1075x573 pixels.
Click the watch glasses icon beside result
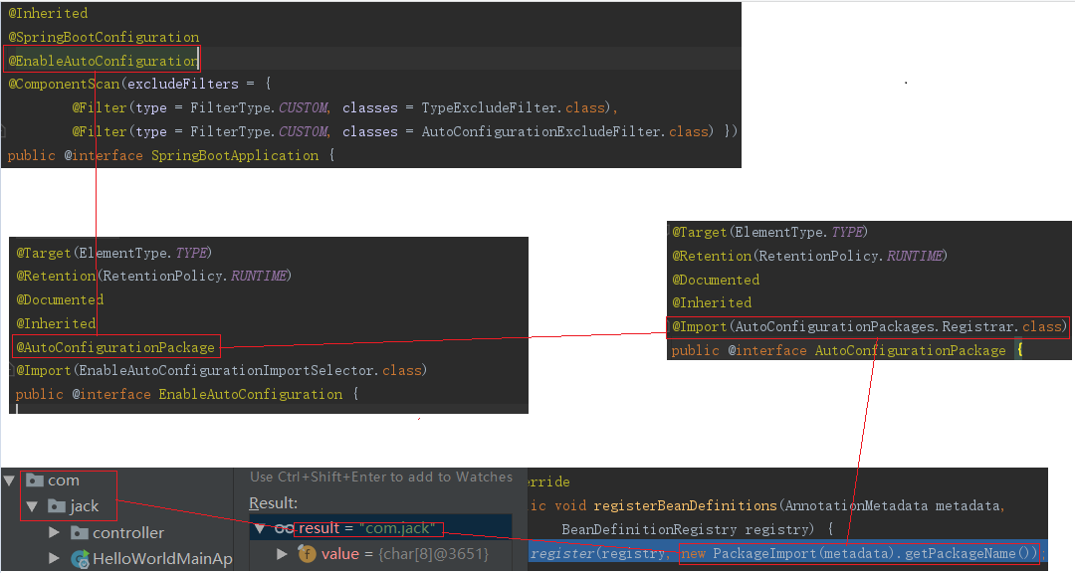(x=284, y=528)
